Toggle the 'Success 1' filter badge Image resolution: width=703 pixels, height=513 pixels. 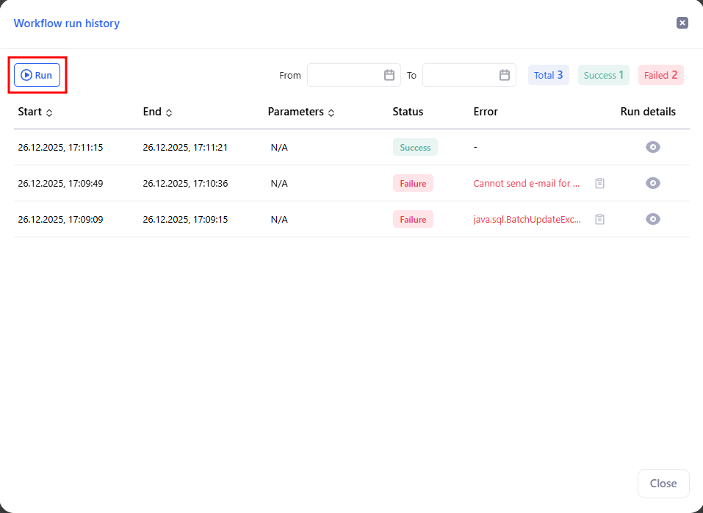pos(603,74)
